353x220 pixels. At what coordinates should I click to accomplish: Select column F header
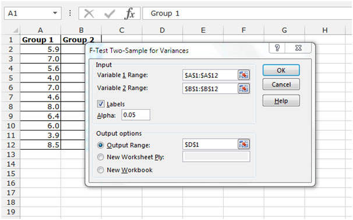tap(243, 30)
